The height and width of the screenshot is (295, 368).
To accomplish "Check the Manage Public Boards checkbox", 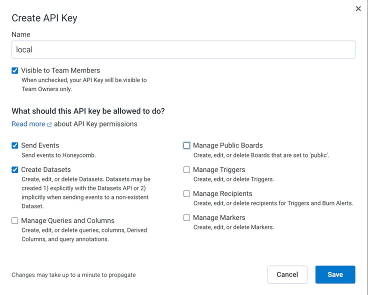I will pyautogui.click(x=186, y=145).
